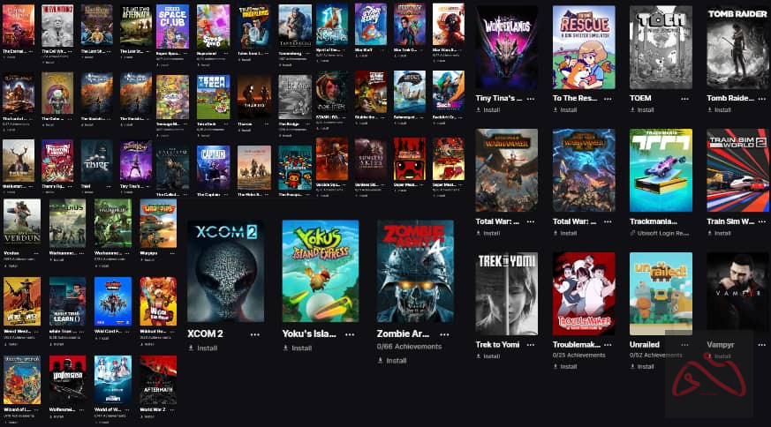This screenshot has height=427, width=771.
Task: Open the ellipsis options for Train Sim World 2
Action: pos(761,221)
